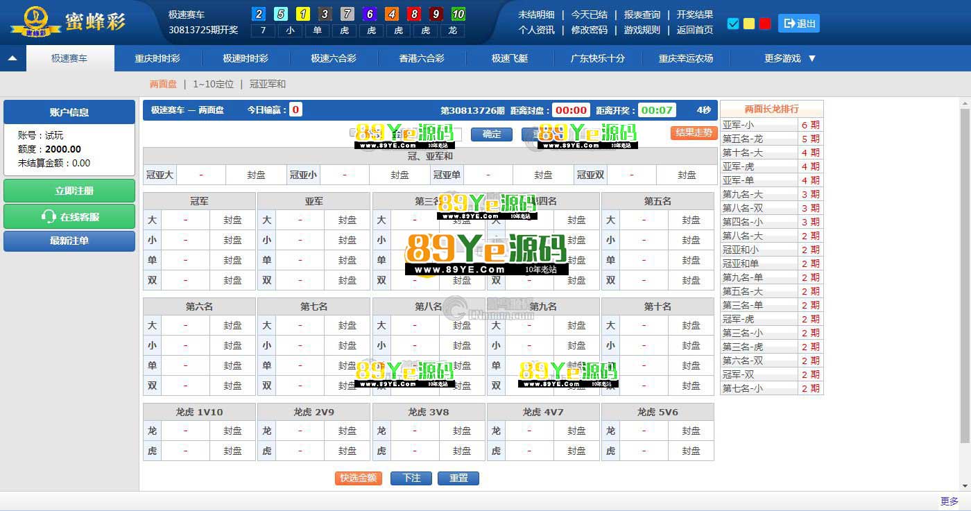
Task: Click the dark result ball number 3
Action: pyautogui.click(x=325, y=14)
